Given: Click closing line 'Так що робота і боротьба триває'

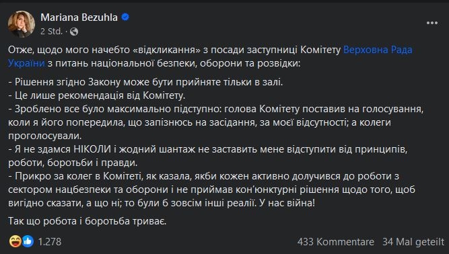Looking at the screenshot, I should 88,221.
